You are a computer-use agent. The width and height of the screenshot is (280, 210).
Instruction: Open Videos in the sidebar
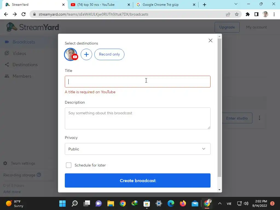(19, 53)
